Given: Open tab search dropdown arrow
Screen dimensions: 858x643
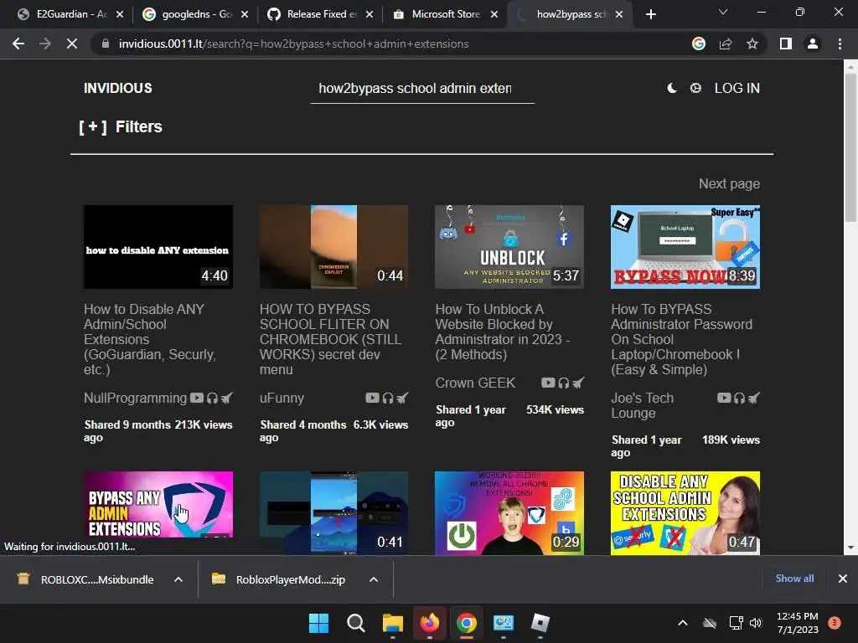Looking at the screenshot, I should click(x=723, y=12).
